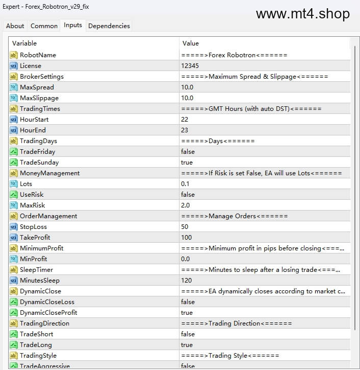Viewport: 360px width, 370px height.
Task: Click the UseRisk boolean icon
Action: (x=14, y=195)
